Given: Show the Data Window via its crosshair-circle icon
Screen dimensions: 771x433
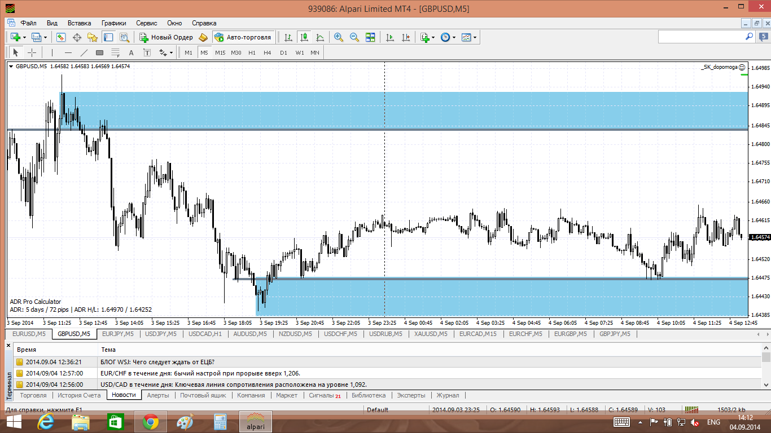Looking at the screenshot, I should [77, 37].
